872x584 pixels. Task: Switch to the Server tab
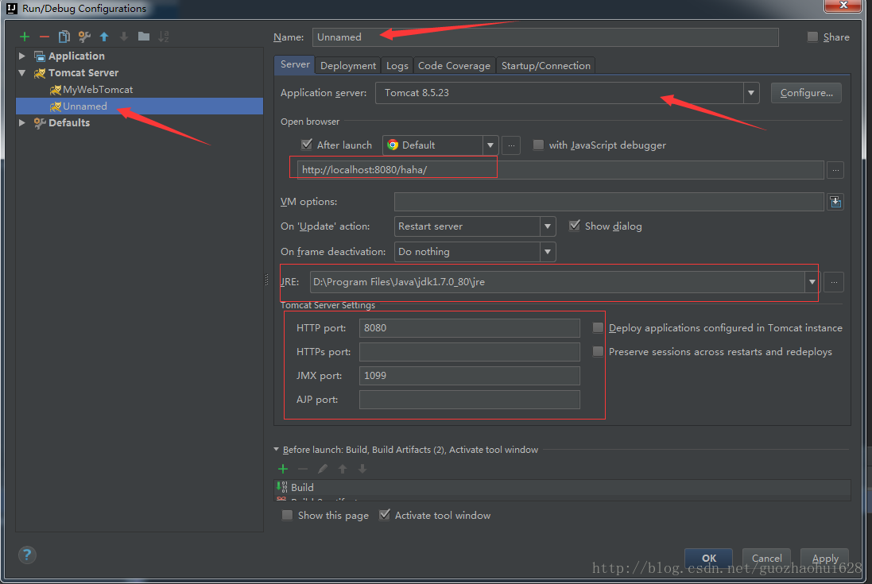[x=295, y=64]
